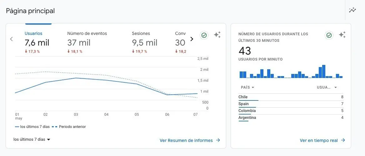Click the 19,7 % decrease indicator

click(139, 51)
